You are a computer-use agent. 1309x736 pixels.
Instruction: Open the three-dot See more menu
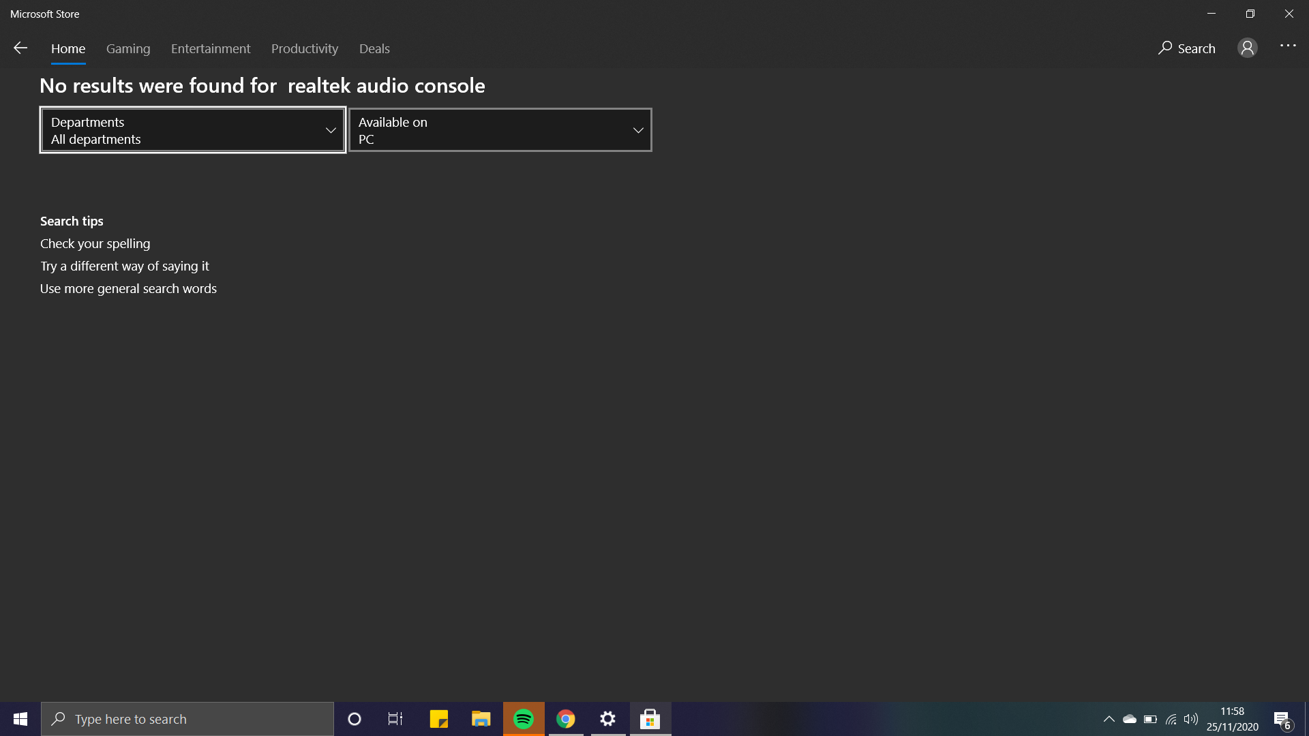click(1288, 46)
